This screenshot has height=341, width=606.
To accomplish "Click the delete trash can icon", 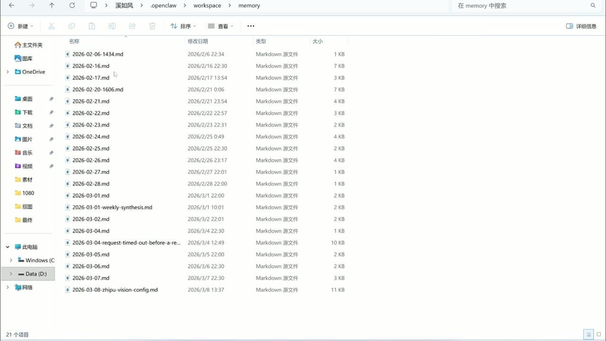I will (152, 26).
